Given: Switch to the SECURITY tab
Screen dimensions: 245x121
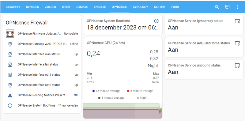Looking at the screenshot, I should (x=13, y=7).
